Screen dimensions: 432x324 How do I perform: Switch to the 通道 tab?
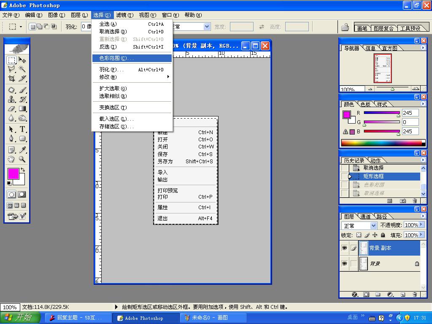(x=366, y=216)
